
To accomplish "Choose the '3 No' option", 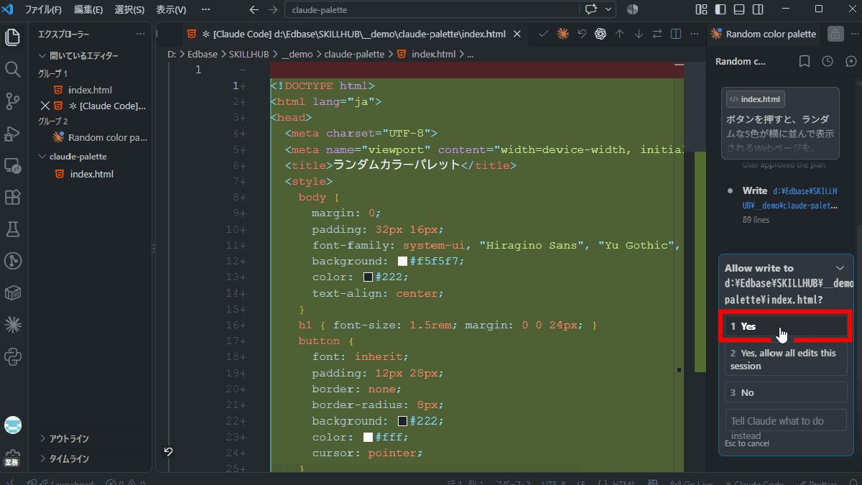I will point(786,392).
